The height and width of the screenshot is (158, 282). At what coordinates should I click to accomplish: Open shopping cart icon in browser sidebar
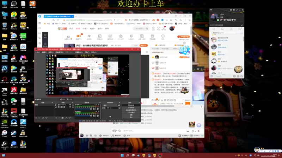point(40,38)
